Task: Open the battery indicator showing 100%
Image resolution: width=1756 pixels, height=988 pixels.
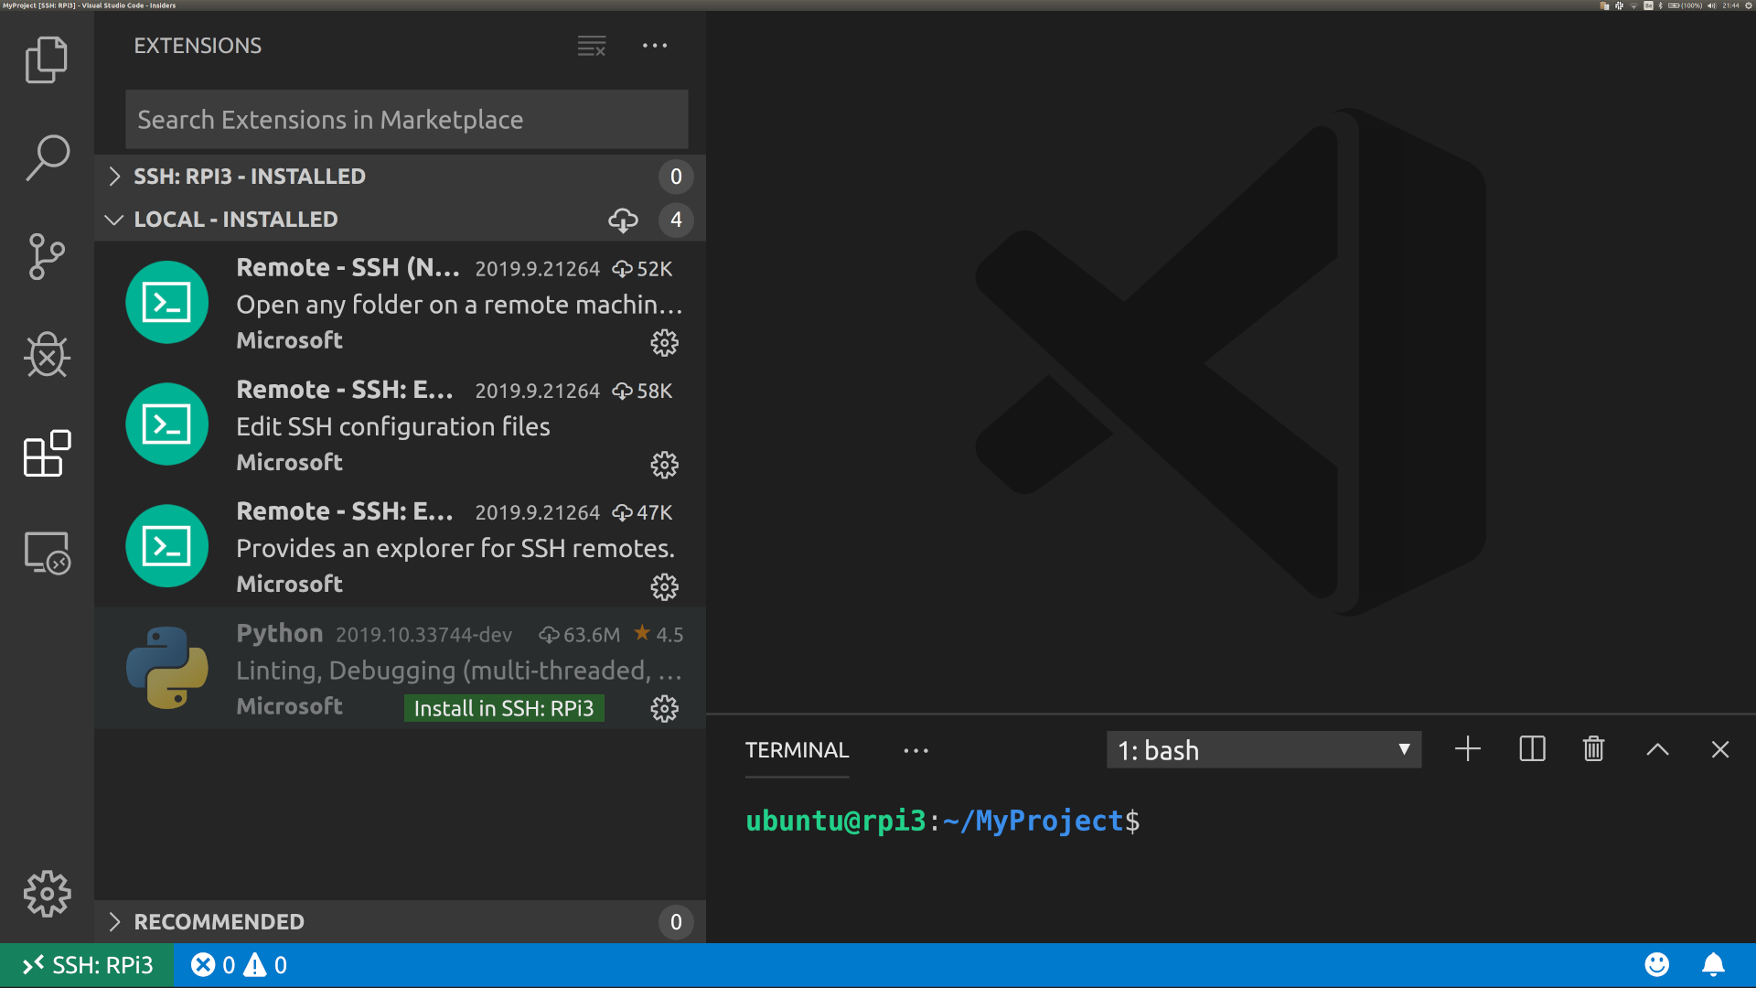Action: pyautogui.click(x=1686, y=5)
